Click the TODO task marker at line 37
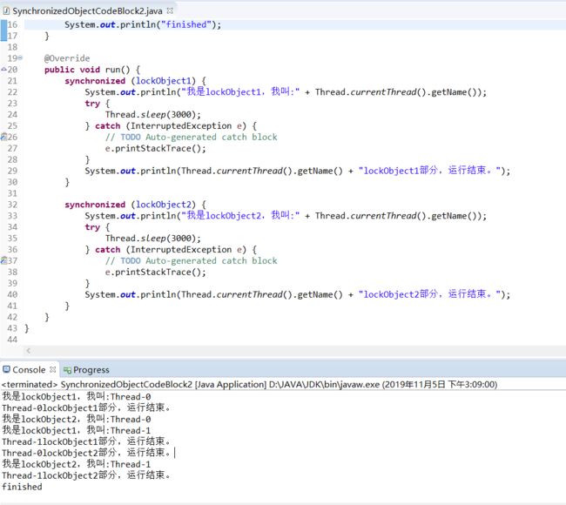Image resolution: width=566 pixels, height=505 pixels. tap(3, 260)
